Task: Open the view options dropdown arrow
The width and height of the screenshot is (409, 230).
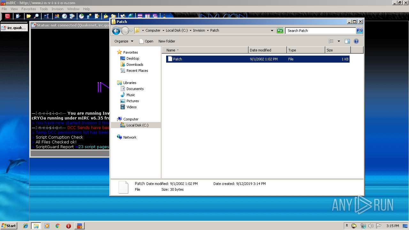Action: tap(339, 41)
